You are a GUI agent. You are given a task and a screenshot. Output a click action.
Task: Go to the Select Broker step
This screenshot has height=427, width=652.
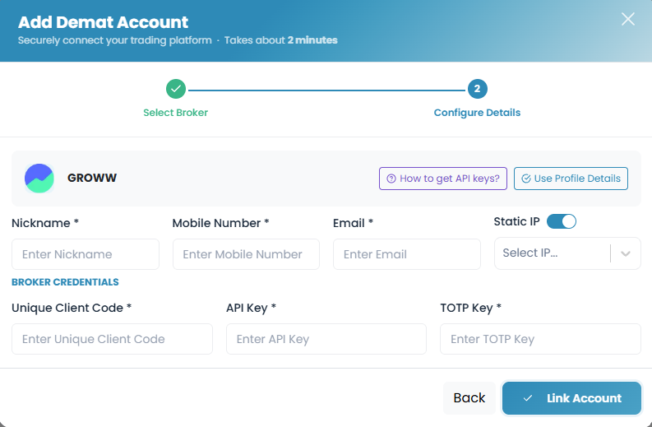click(175, 113)
